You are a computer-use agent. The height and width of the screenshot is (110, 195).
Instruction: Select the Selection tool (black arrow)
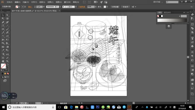(3, 15)
